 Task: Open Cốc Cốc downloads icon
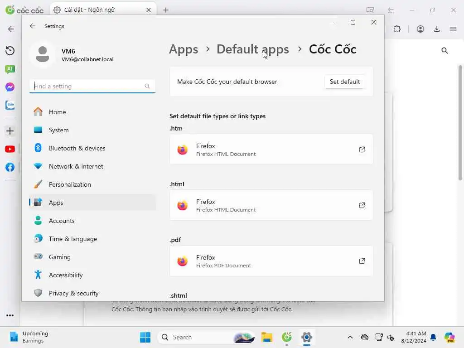(437, 29)
